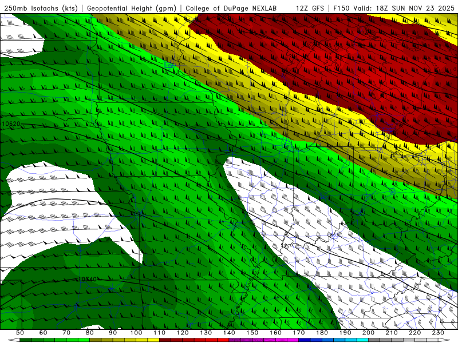458x343 pixels.
Task: Pick the darkest green swatch starting the color bar
Action: point(25,340)
